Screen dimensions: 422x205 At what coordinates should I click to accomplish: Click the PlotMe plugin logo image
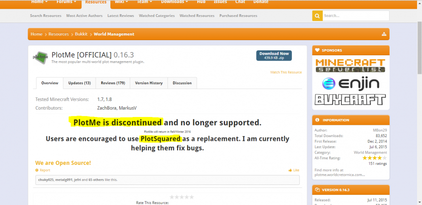click(x=40, y=57)
